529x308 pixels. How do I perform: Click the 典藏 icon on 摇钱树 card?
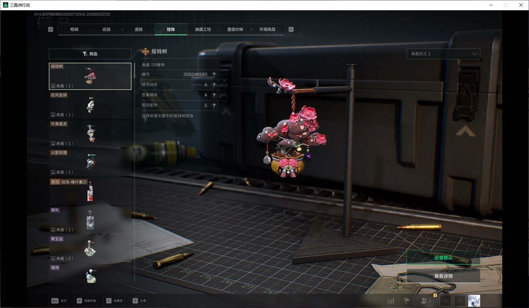click(53, 86)
